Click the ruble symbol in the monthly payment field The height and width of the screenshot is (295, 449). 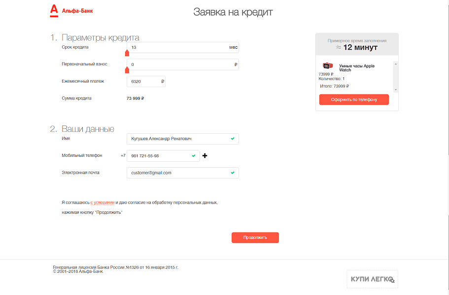coord(163,81)
